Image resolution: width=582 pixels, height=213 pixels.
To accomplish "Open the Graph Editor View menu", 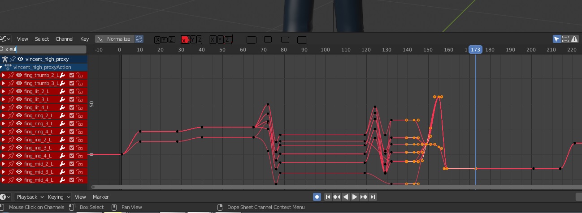I will (x=22, y=39).
